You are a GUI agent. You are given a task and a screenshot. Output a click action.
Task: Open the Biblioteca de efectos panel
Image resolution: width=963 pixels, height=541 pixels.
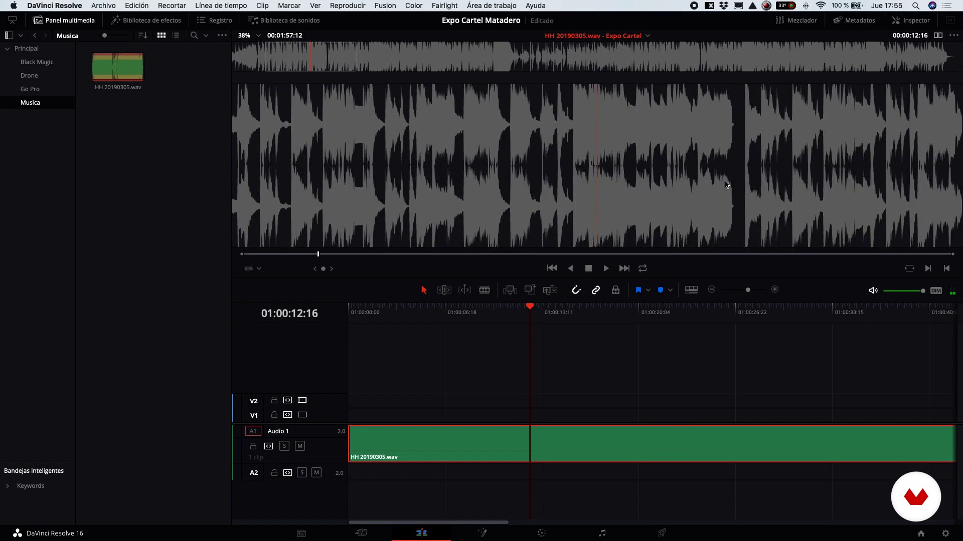pos(146,21)
